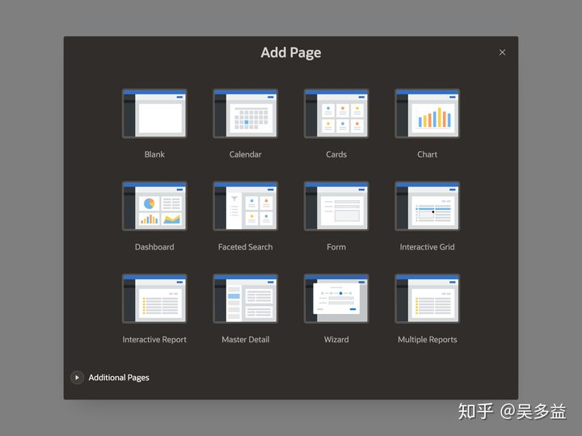
Task: Select the Blank page type icon
Action: [154, 114]
